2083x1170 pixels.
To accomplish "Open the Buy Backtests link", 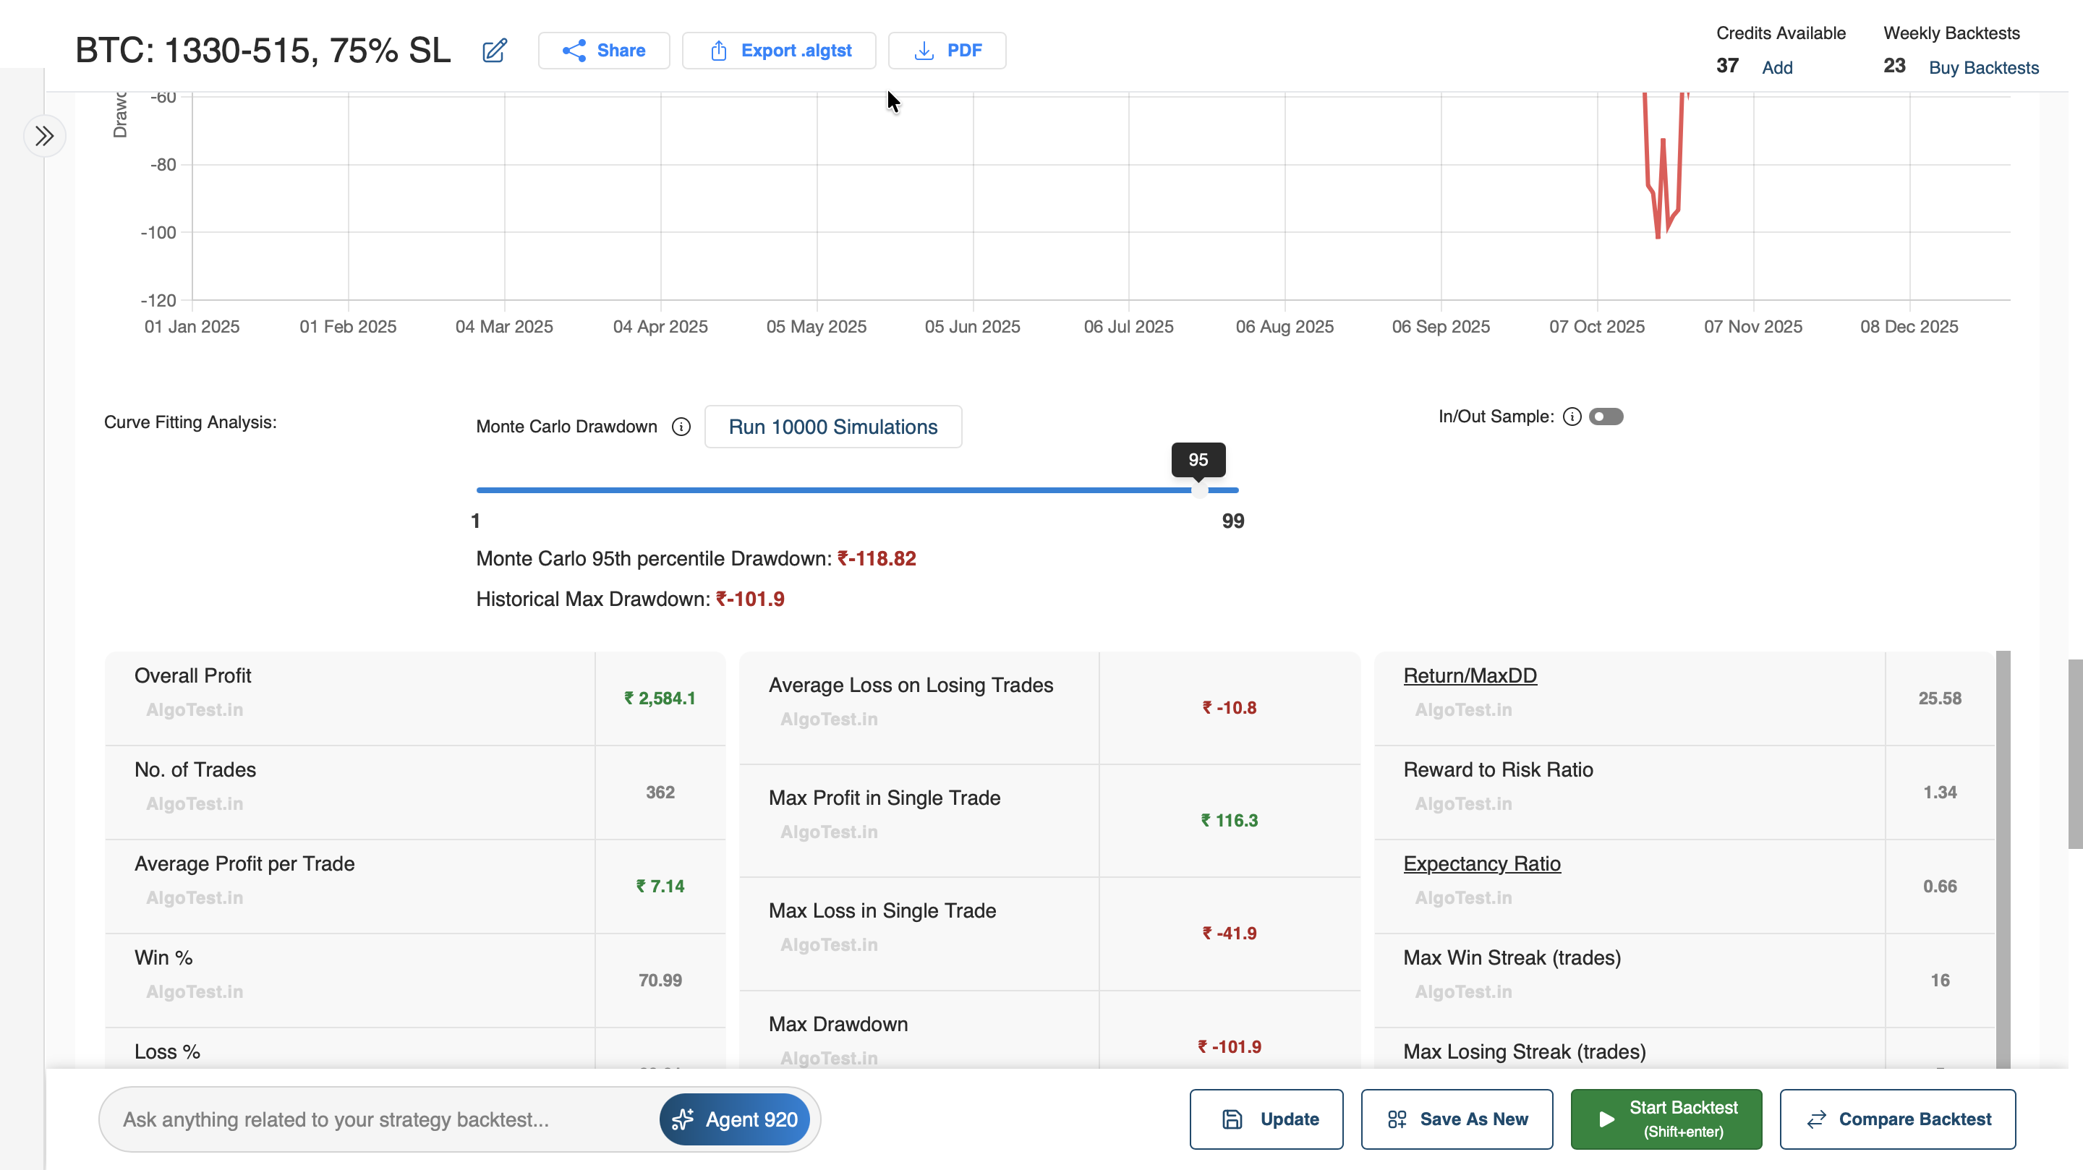I will [x=1982, y=68].
